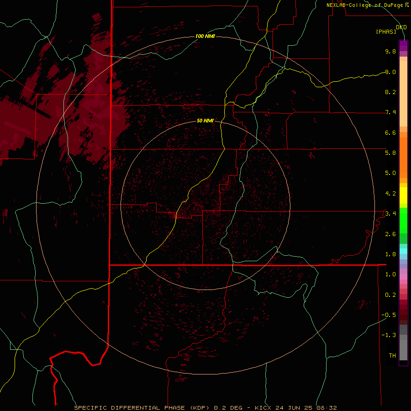Click the 100 NMI range ring label
This screenshot has width=411, height=411.
(x=205, y=36)
